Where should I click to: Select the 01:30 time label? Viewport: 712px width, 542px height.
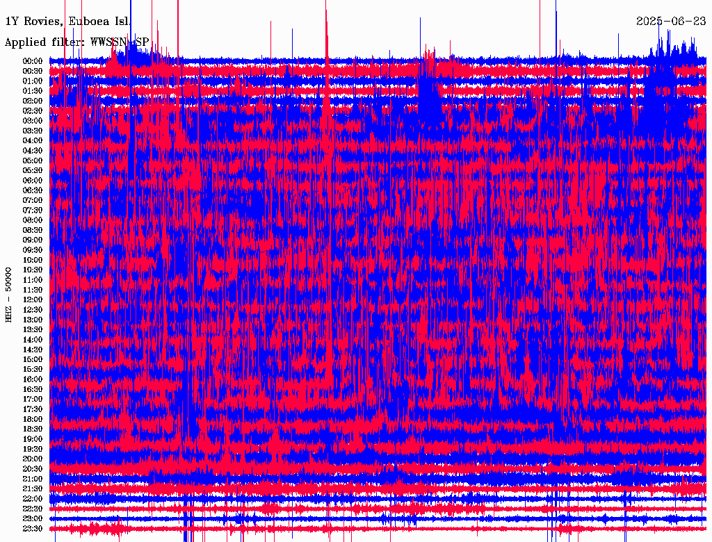[x=33, y=91]
